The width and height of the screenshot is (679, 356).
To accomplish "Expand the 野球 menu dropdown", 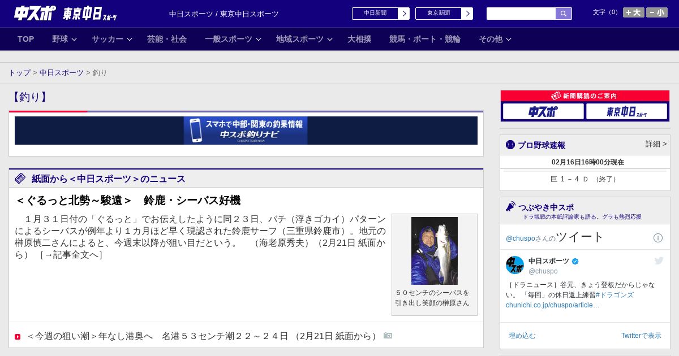I will coord(65,39).
